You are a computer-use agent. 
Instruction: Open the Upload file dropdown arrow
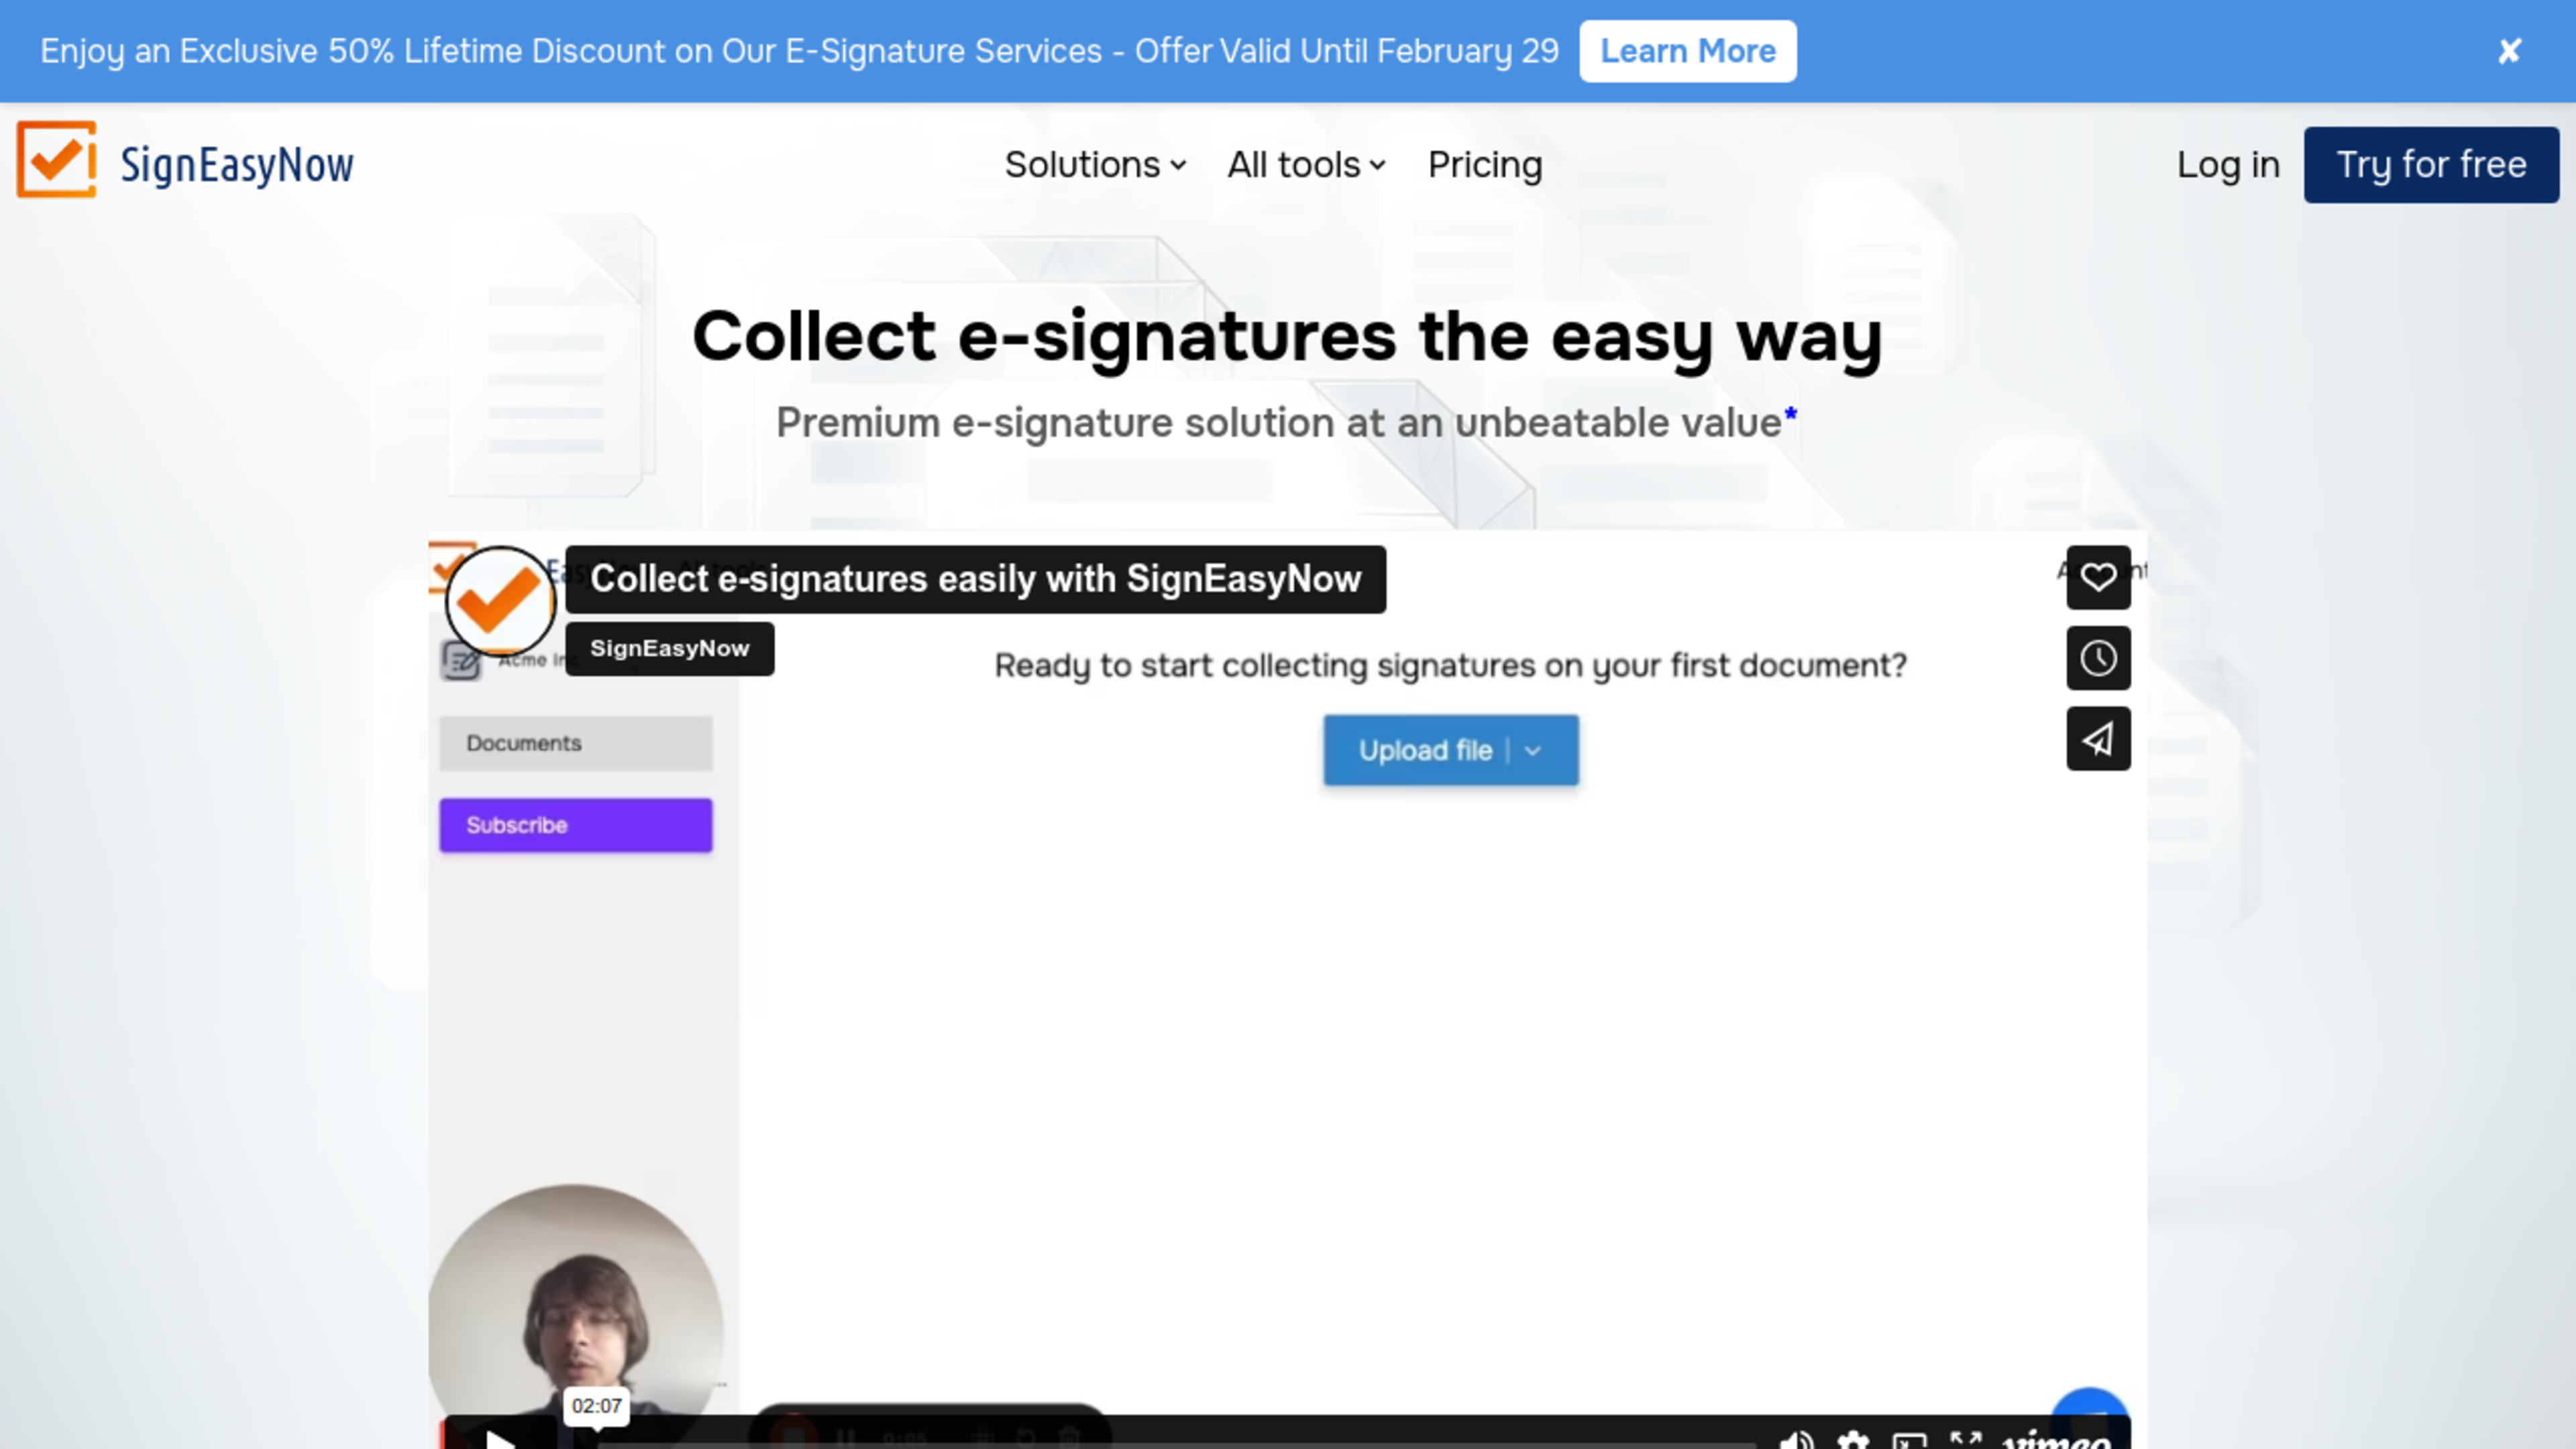(1533, 751)
